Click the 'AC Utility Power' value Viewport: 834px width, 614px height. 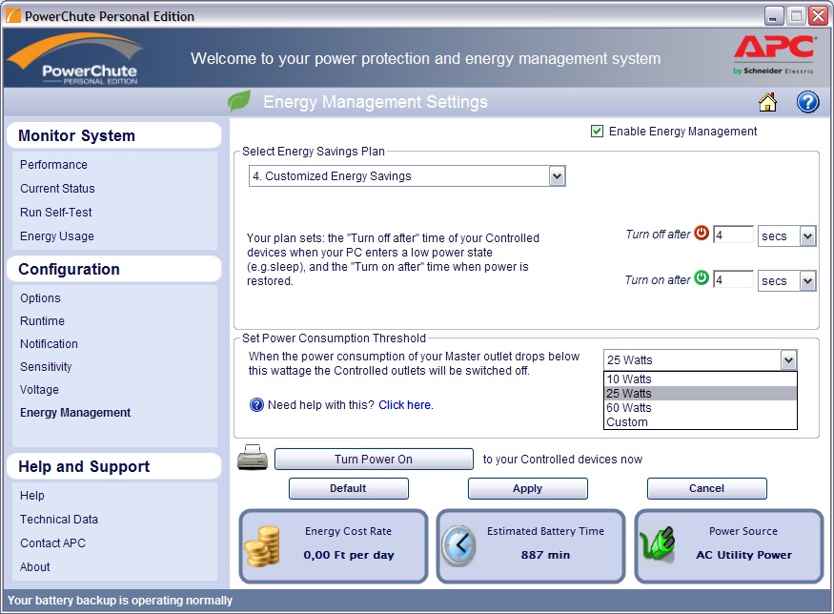743,555
